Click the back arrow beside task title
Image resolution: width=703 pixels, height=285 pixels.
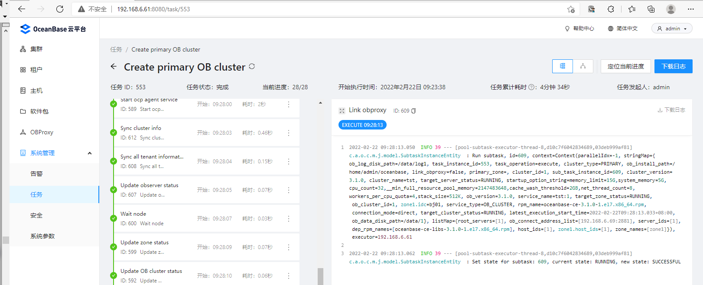(x=114, y=67)
